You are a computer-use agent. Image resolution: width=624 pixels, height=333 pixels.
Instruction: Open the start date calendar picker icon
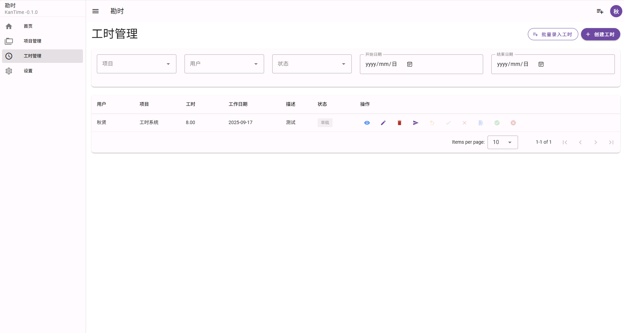pos(409,64)
